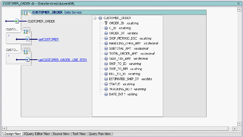Click the SHIP_TO_ID element icon
The image size is (243, 137).
pyautogui.click(x=106, y=64)
